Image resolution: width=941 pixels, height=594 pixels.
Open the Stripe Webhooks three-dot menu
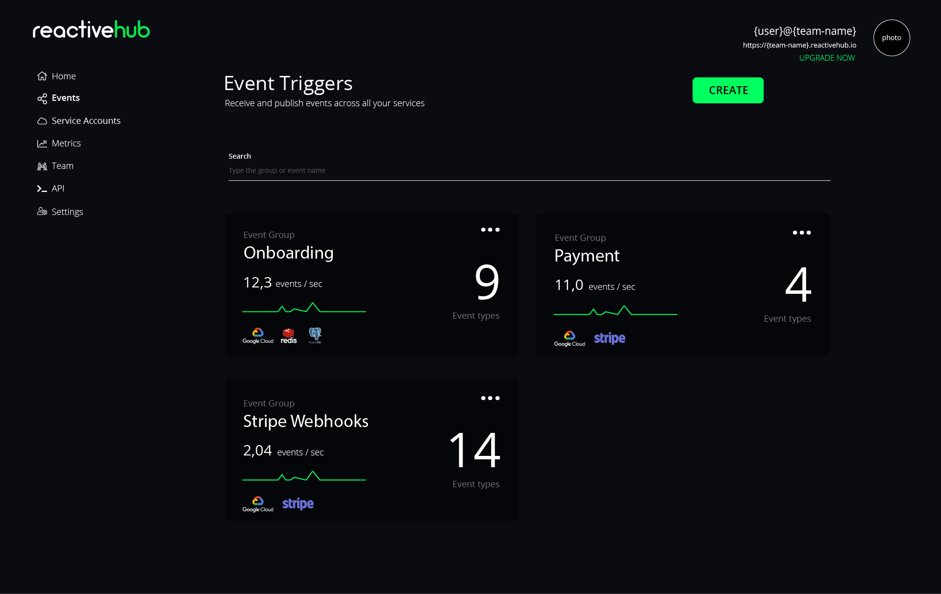pos(490,398)
